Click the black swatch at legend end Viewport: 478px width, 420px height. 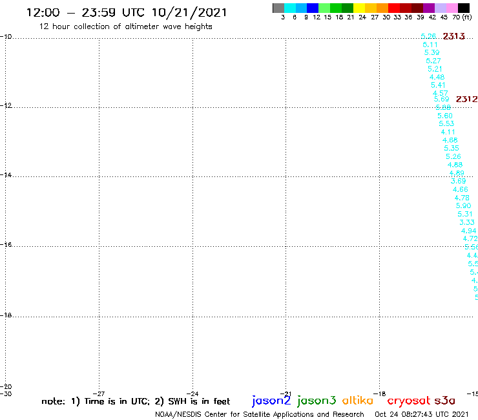click(x=463, y=8)
